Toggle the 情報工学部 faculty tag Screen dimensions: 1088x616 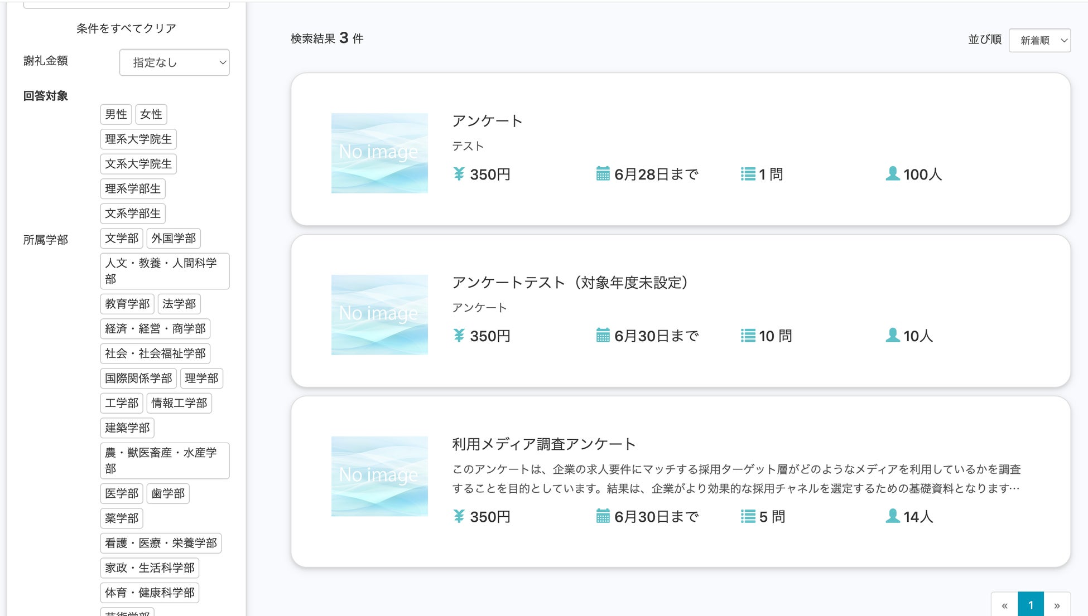[179, 403]
